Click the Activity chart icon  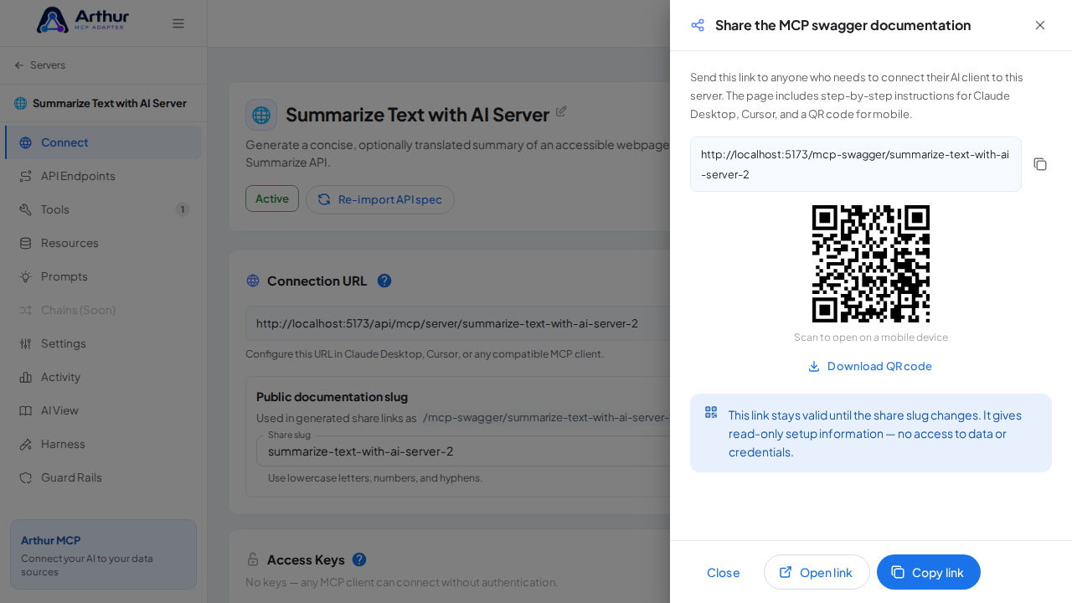click(x=26, y=377)
